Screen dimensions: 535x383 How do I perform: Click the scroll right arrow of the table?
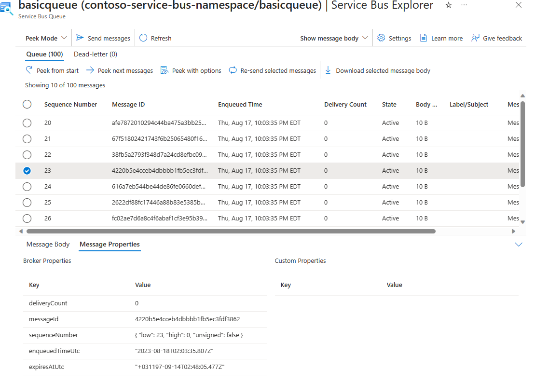[x=513, y=231]
